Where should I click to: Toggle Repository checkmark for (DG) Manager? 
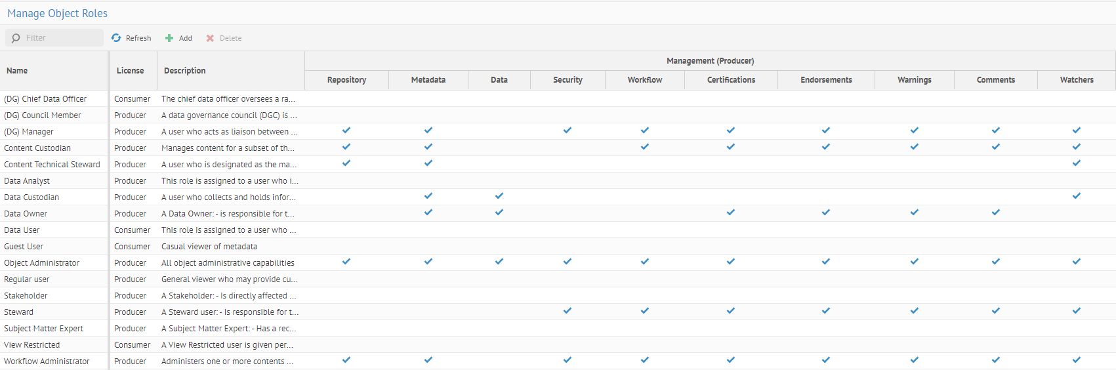point(346,131)
